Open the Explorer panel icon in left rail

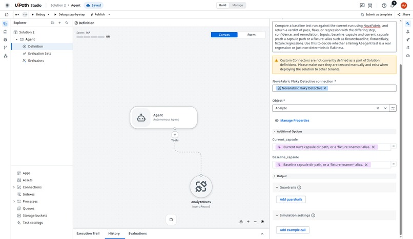[5, 23]
